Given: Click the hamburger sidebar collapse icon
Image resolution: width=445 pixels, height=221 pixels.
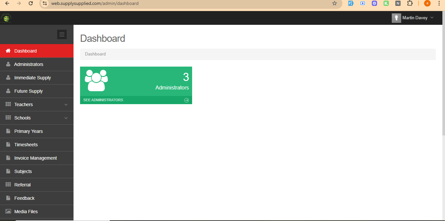Looking at the screenshot, I should click(x=62, y=34).
